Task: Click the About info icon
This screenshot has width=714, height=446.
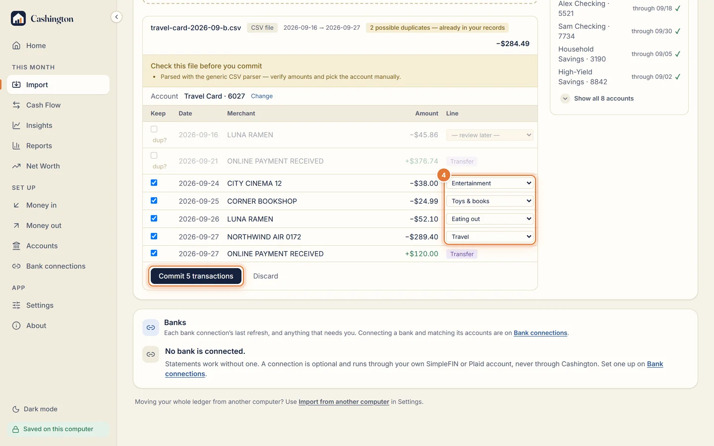Action: [16, 326]
